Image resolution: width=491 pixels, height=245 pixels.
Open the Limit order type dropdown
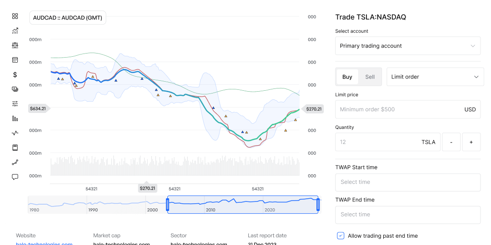coord(435,77)
